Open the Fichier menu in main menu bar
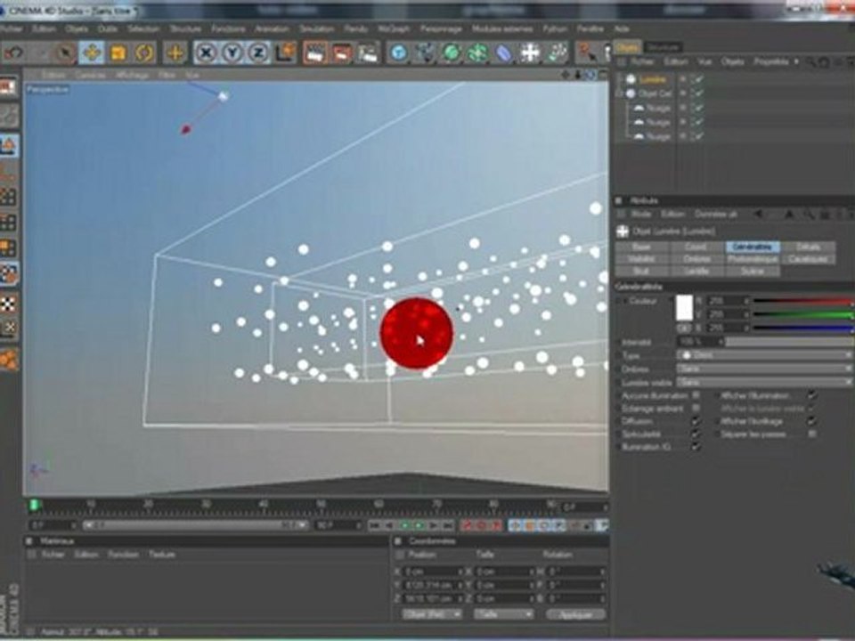 (11, 28)
